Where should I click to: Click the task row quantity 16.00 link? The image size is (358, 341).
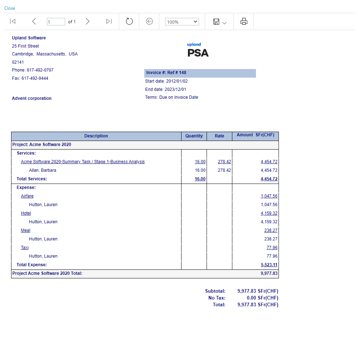tap(200, 162)
